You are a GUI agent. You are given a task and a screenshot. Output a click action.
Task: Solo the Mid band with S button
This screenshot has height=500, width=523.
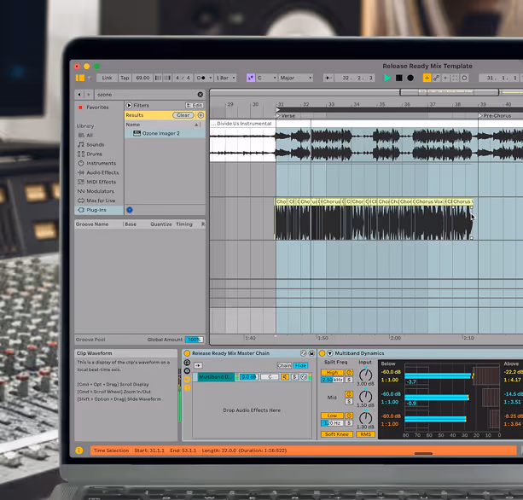pos(349,401)
